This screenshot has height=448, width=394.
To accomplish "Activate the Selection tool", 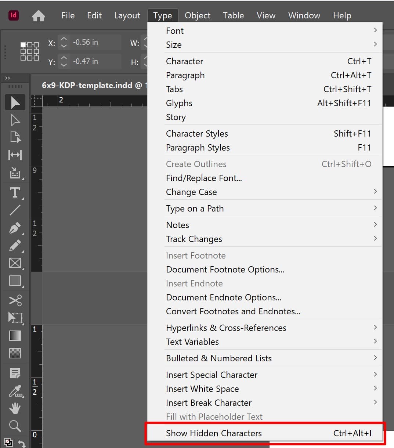I will coord(15,102).
